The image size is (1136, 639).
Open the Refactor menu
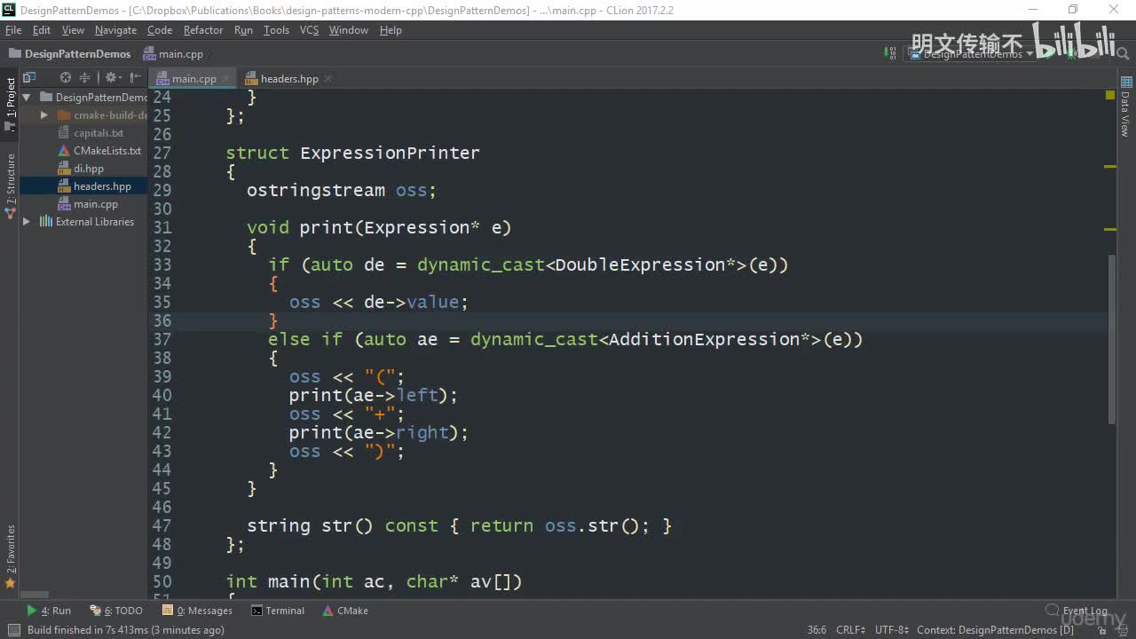tap(203, 30)
